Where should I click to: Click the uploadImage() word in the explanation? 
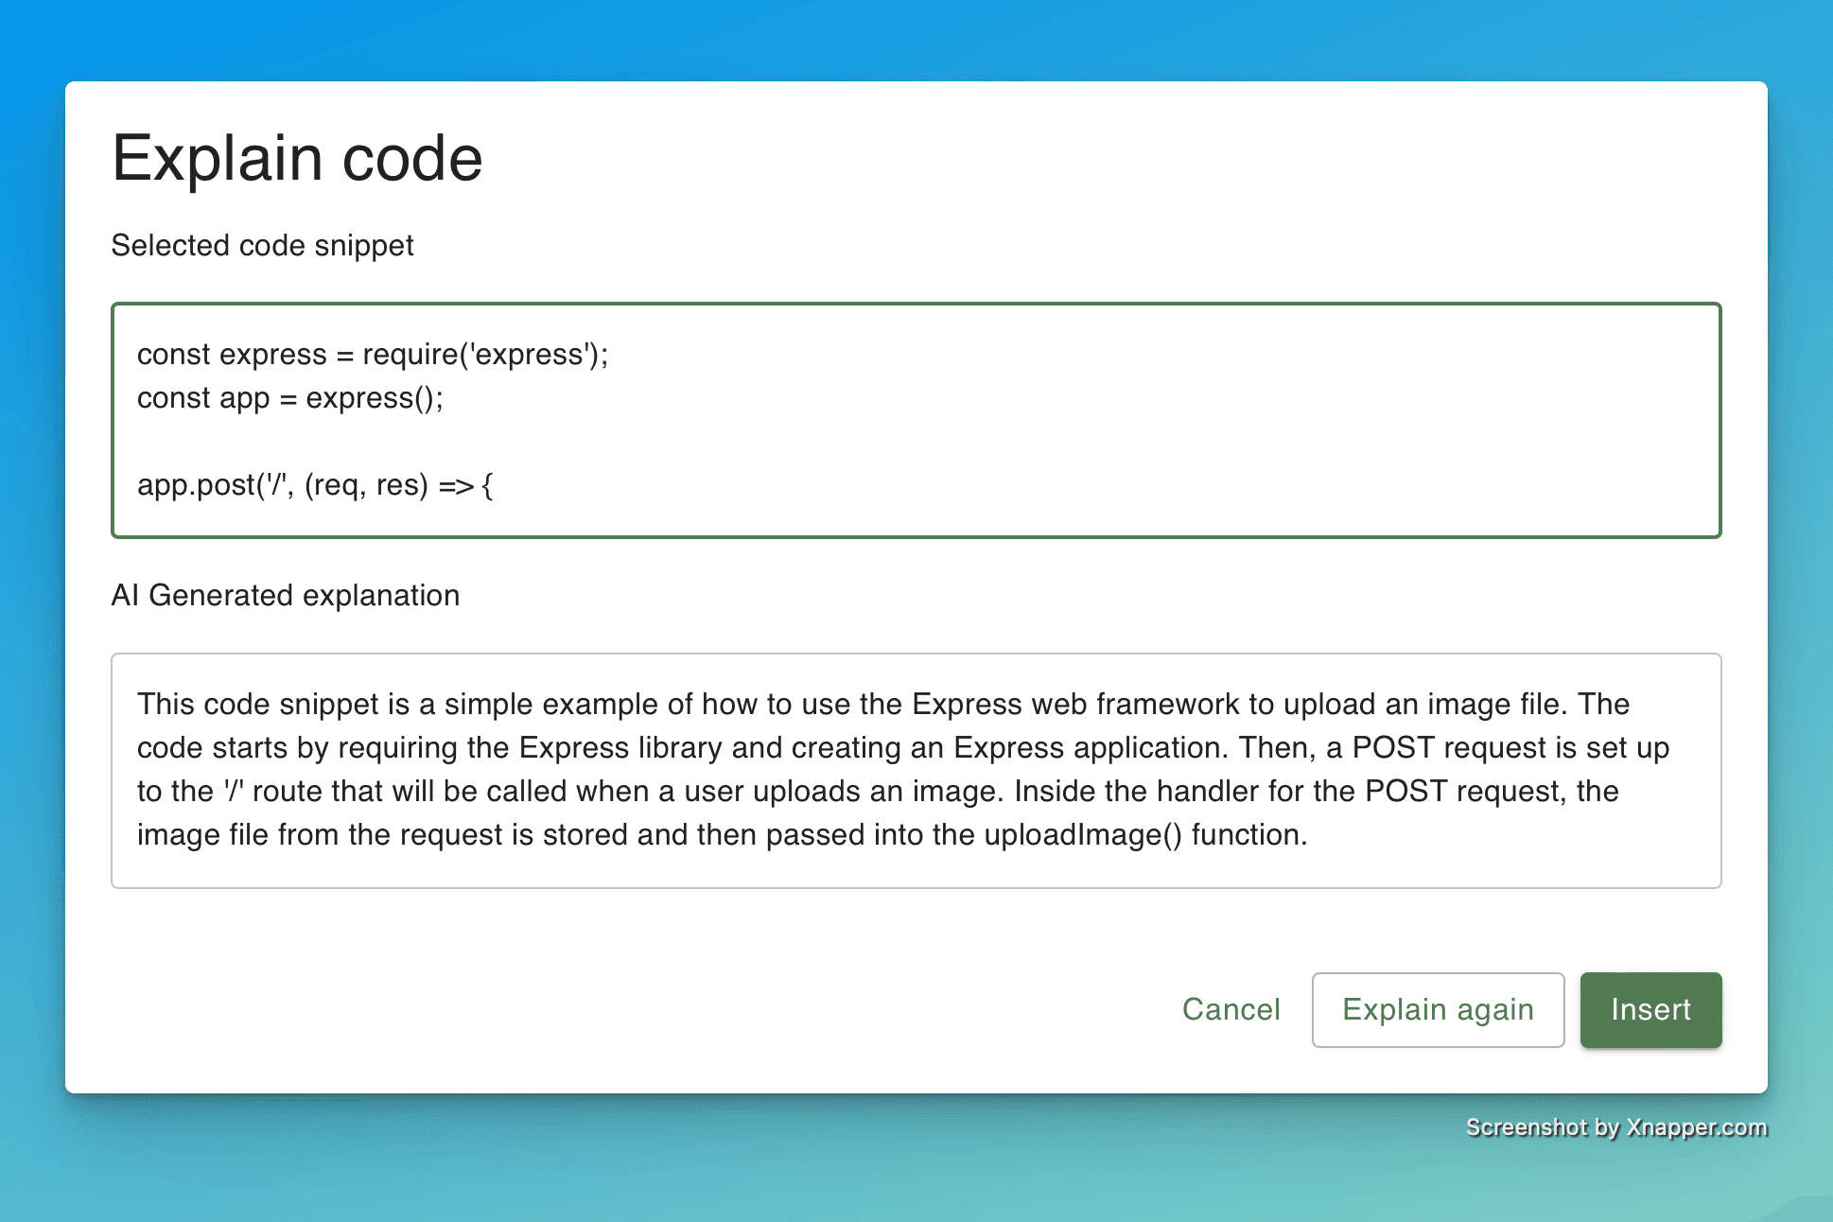pyautogui.click(x=1082, y=834)
